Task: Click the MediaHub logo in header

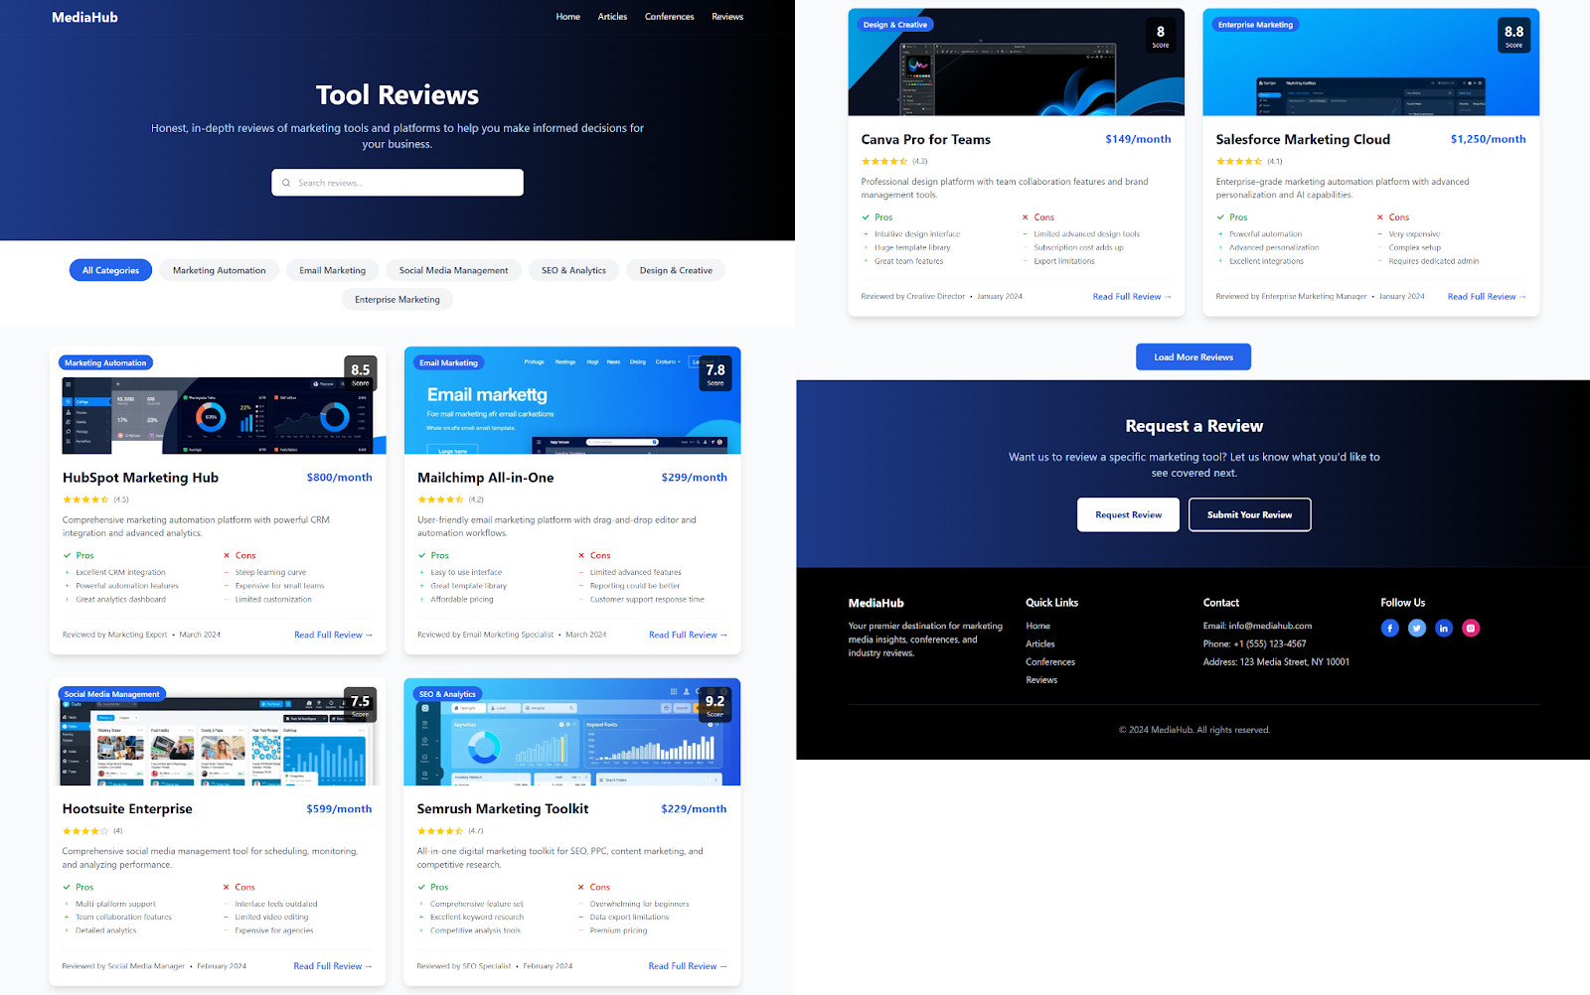Action: click(84, 17)
